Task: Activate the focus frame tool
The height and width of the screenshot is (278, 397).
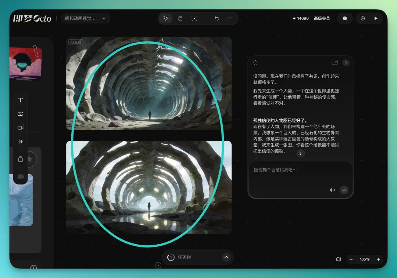Action: [x=194, y=18]
